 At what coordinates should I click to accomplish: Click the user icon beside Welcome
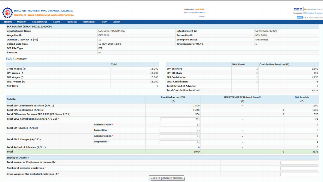pyautogui.click(x=185, y=9)
